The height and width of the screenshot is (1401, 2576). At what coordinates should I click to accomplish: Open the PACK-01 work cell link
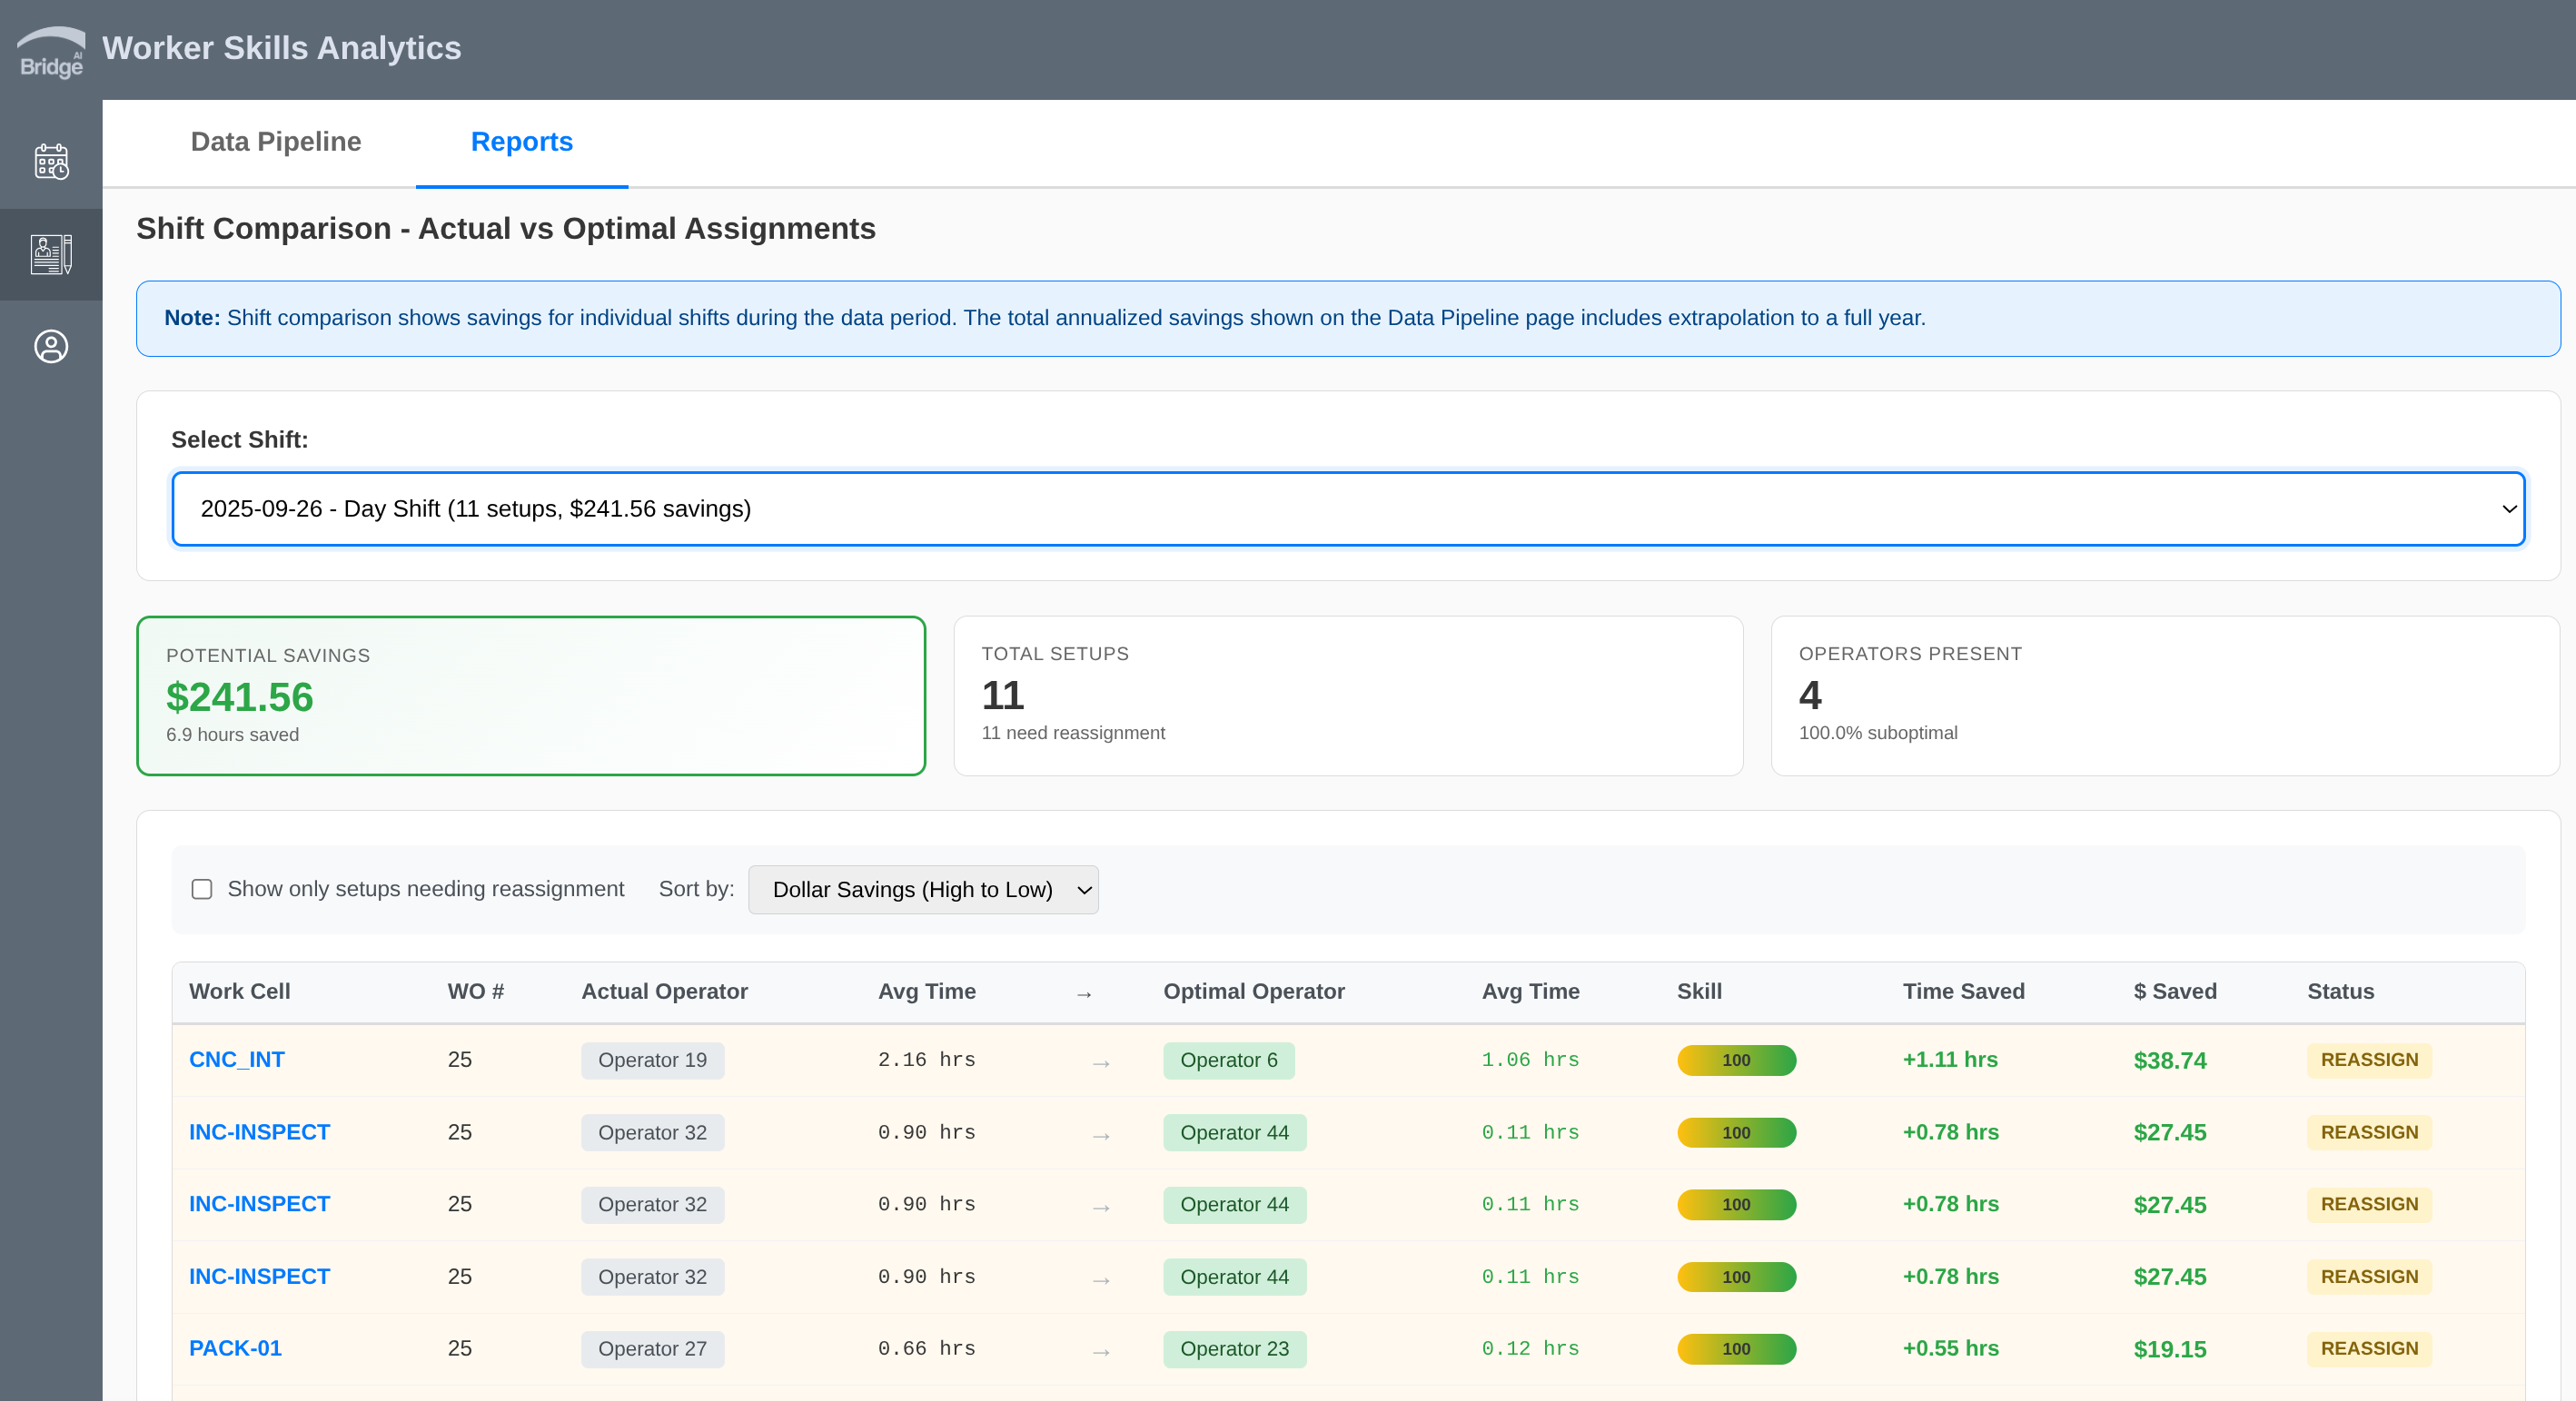tap(235, 1348)
